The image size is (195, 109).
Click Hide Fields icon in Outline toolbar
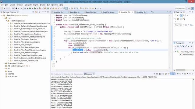[183, 46]
